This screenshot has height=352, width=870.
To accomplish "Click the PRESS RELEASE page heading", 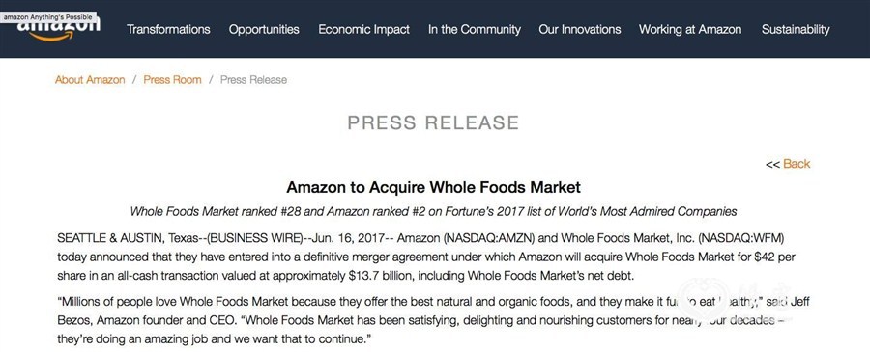I will point(433,122).
